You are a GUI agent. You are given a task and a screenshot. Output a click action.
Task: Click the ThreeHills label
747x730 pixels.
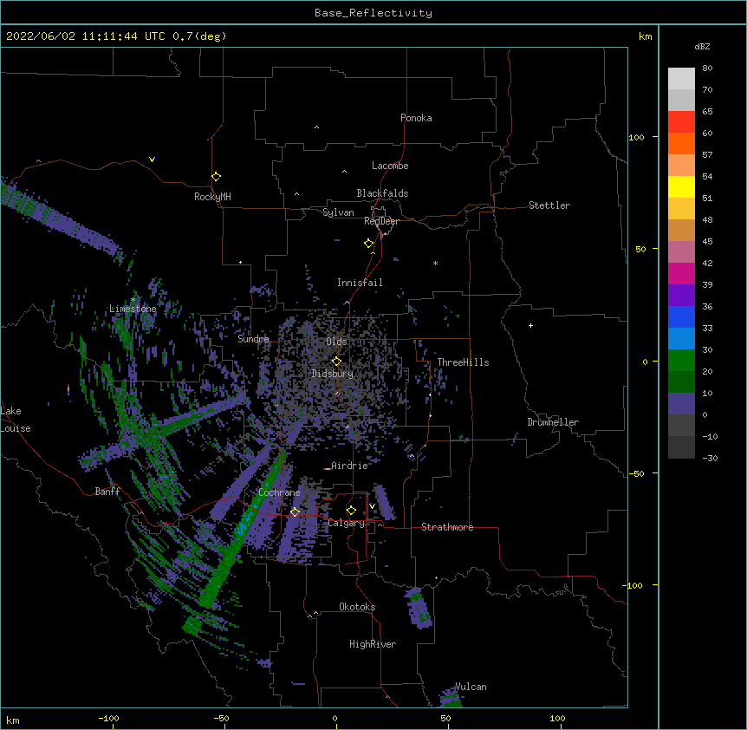[x=463, y=362]
